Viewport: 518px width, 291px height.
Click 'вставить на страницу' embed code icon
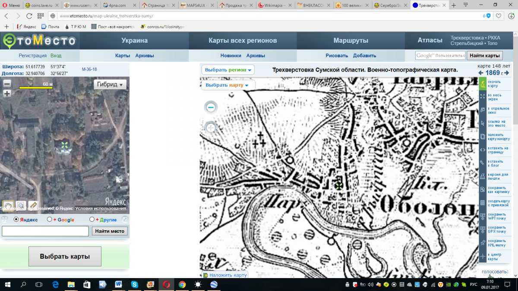tap(483, 150)
